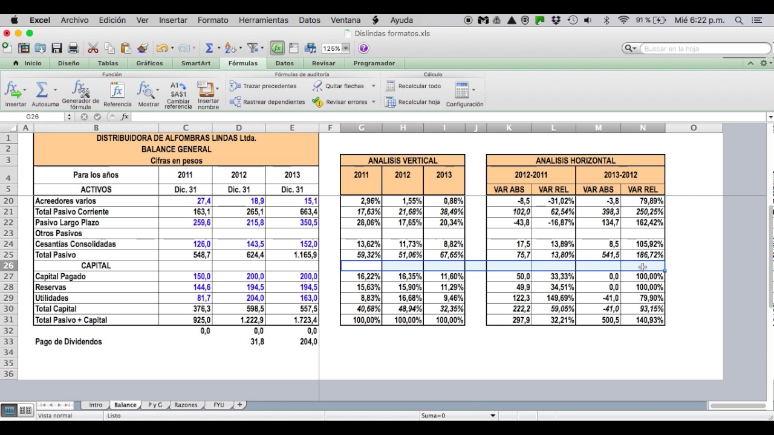Cut selection with the scissors icon
The width and height of the screenshot is (774, 435).
pos(93,48)
